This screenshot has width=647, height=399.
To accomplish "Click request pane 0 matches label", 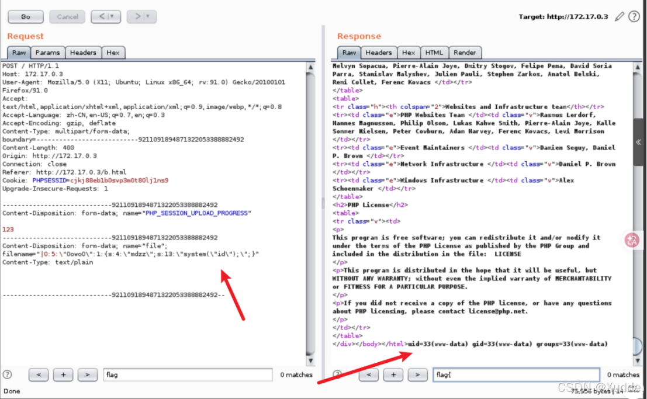I will click(296, 374).
